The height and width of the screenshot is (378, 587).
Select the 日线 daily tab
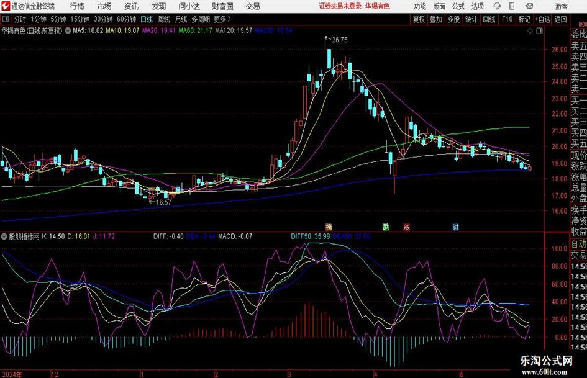(147, 19)
